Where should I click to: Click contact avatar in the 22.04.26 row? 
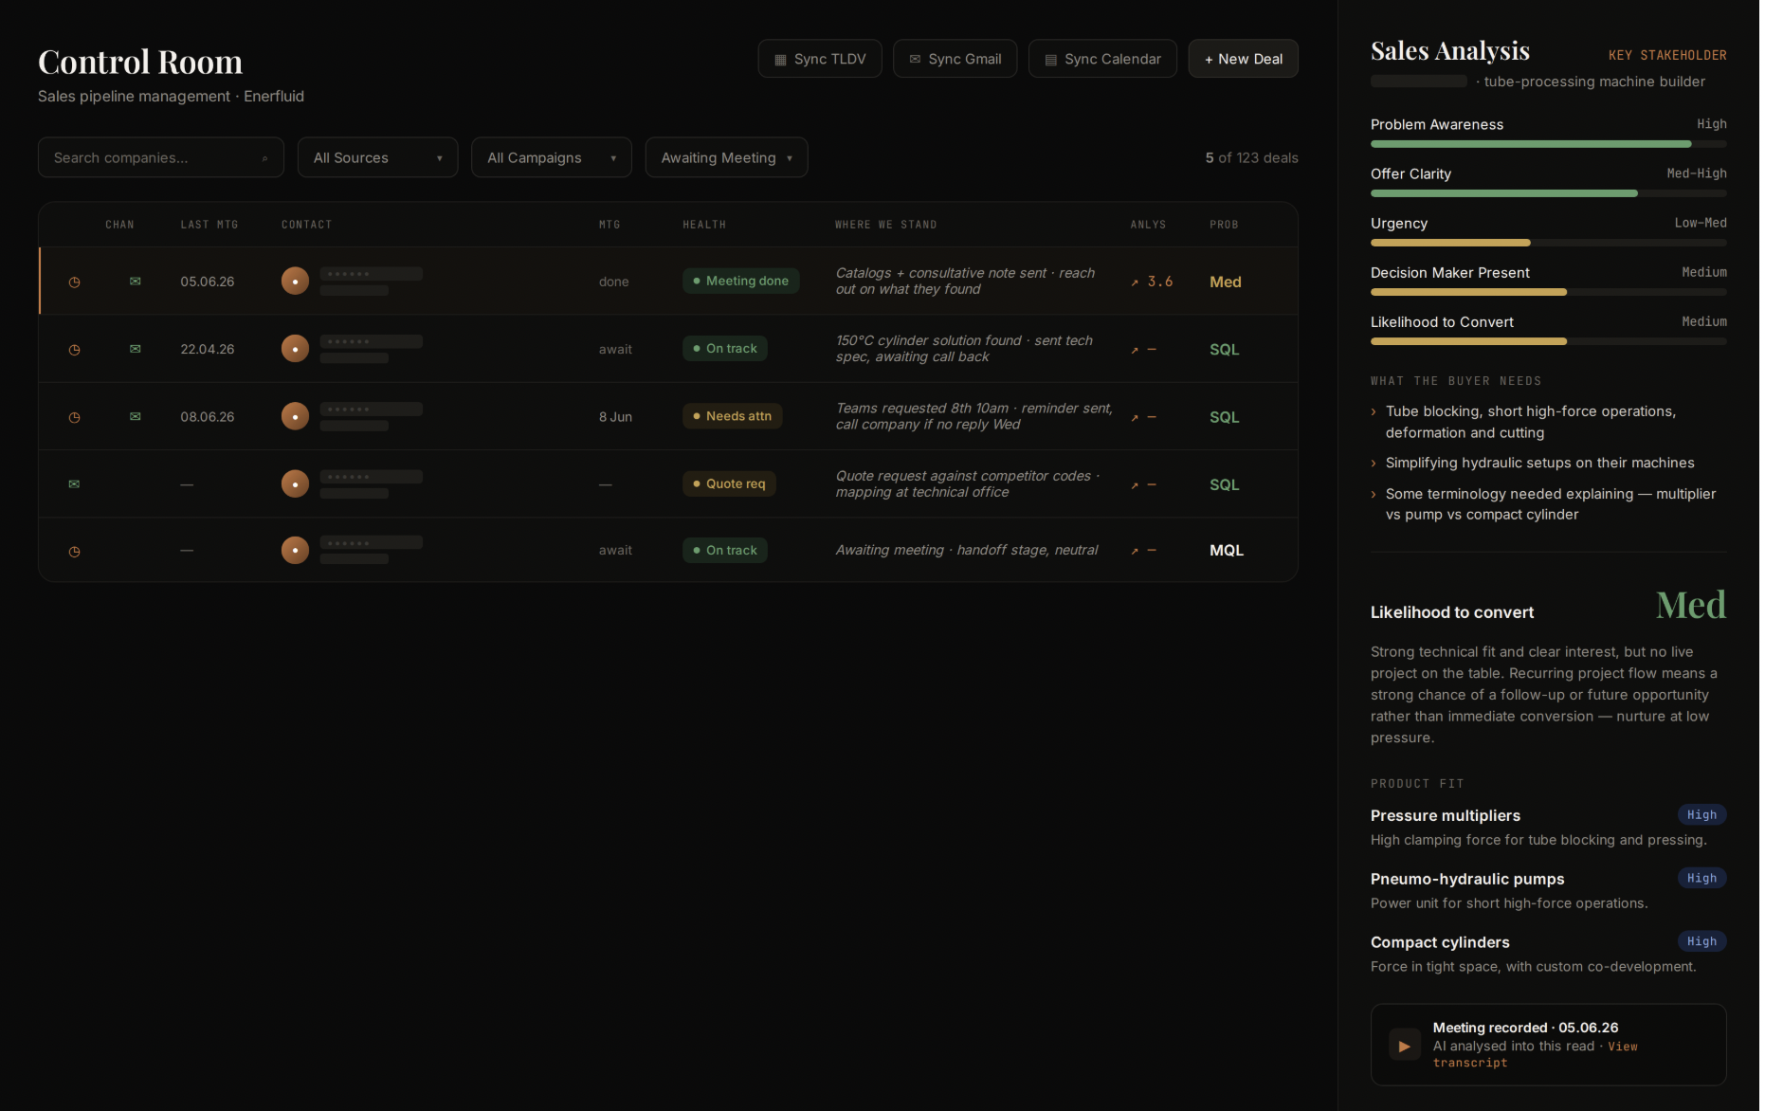tap(295, 349)
